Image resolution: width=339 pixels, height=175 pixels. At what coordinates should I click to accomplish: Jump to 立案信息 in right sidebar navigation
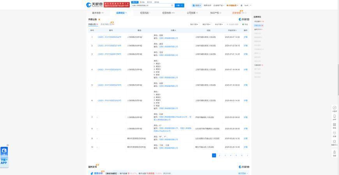[x=259, y=65]
